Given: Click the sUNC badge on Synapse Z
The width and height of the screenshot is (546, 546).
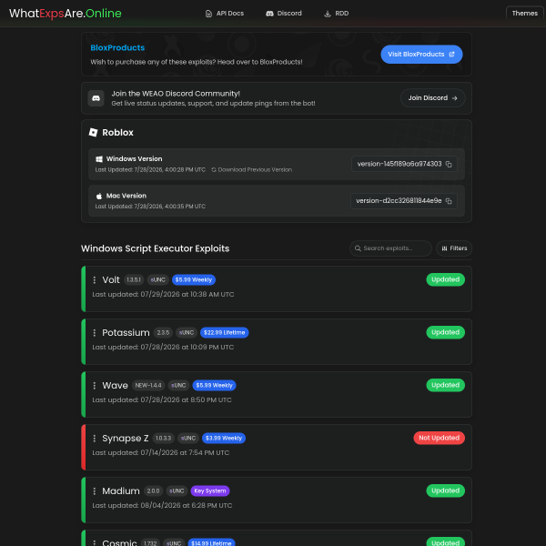Looking at the screenshot, I should pos(188,438).
